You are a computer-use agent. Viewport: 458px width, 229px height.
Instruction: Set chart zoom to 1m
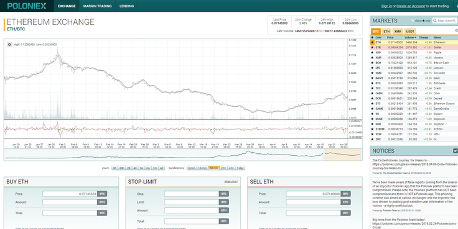pyautogui.click(x=155, y=168)
